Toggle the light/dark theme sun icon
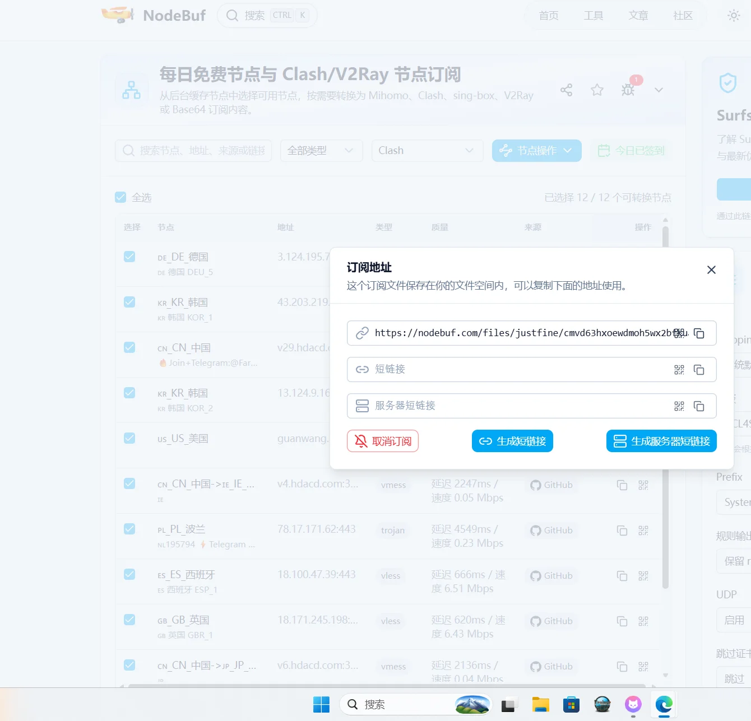 (734, 16)
